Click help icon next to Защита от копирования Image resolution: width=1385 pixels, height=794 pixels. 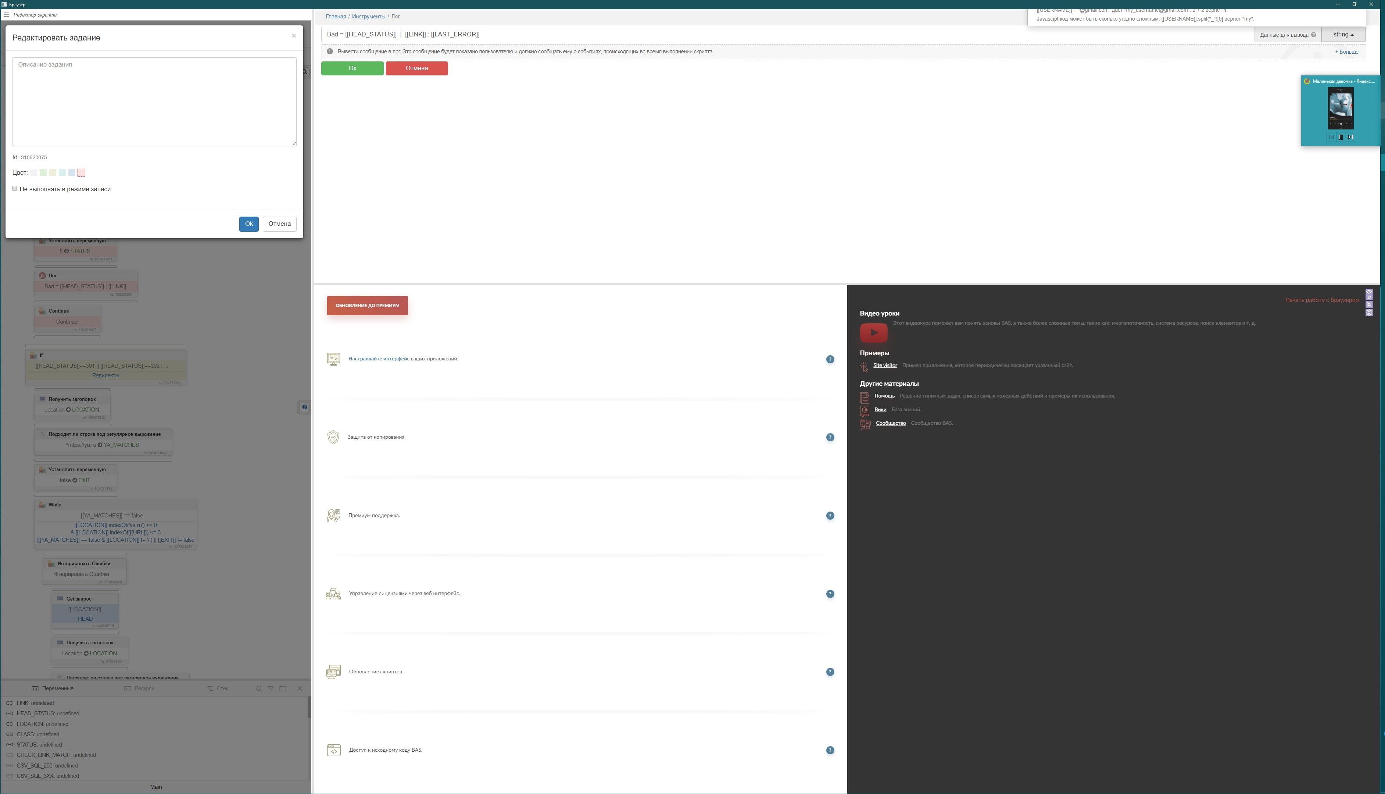coord(830,437)
